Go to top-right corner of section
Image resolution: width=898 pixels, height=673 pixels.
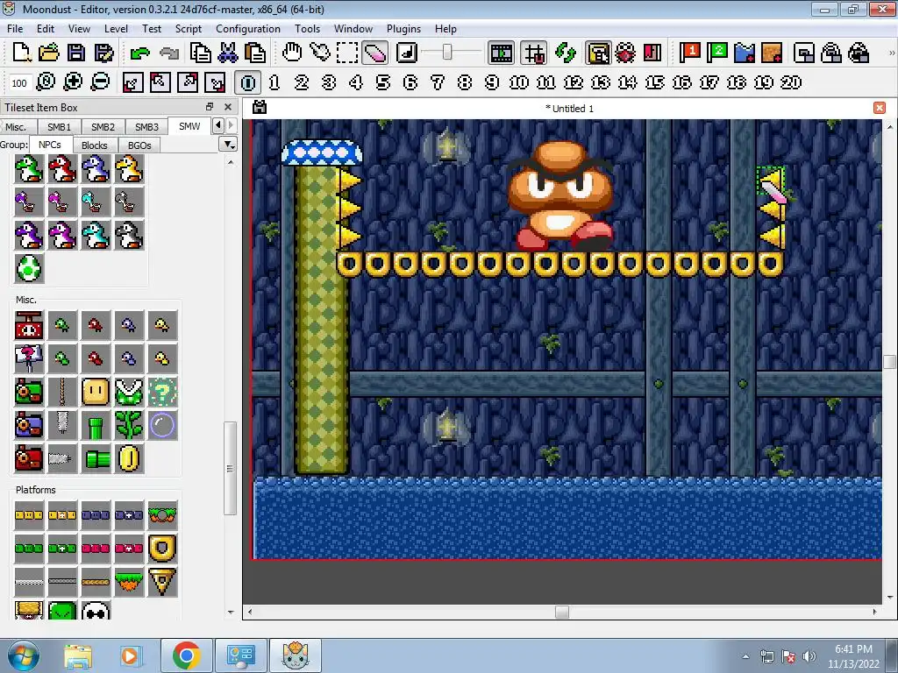coord(188,82)
